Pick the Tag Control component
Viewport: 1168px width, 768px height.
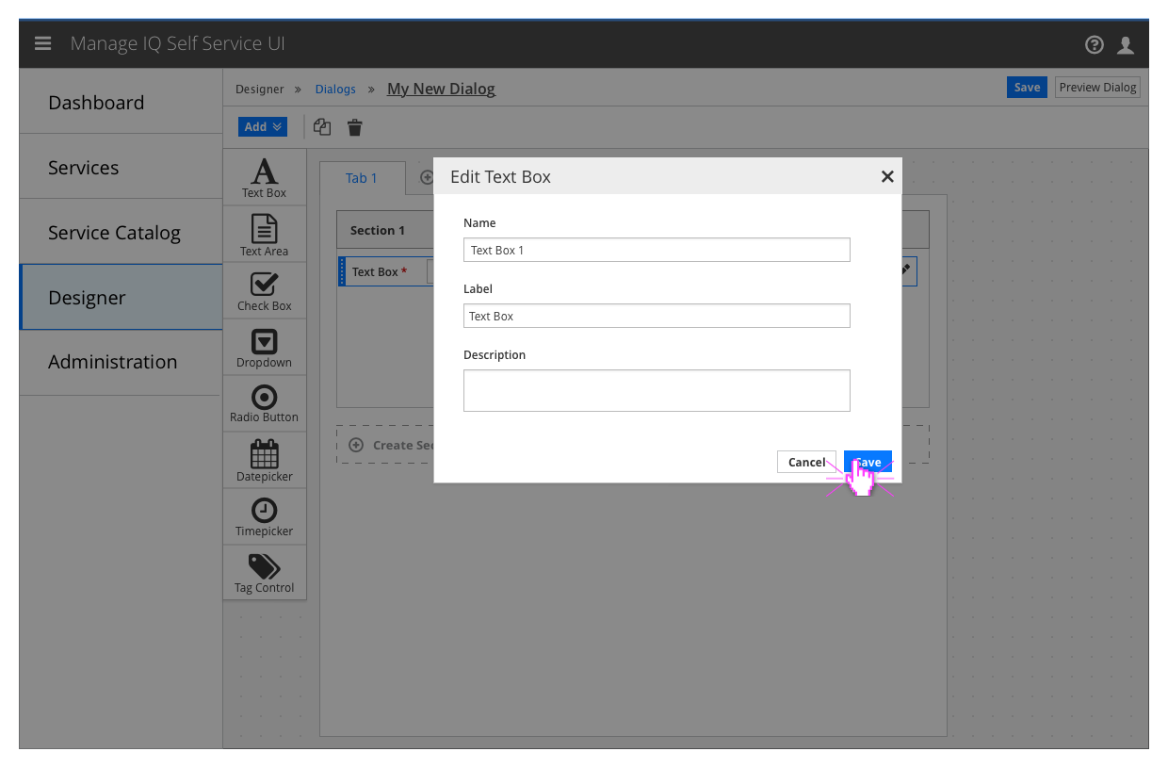coord(264,573)
